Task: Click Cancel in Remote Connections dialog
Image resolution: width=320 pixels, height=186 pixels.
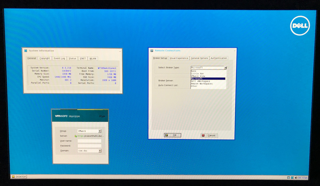Action: tap(209, 135)
